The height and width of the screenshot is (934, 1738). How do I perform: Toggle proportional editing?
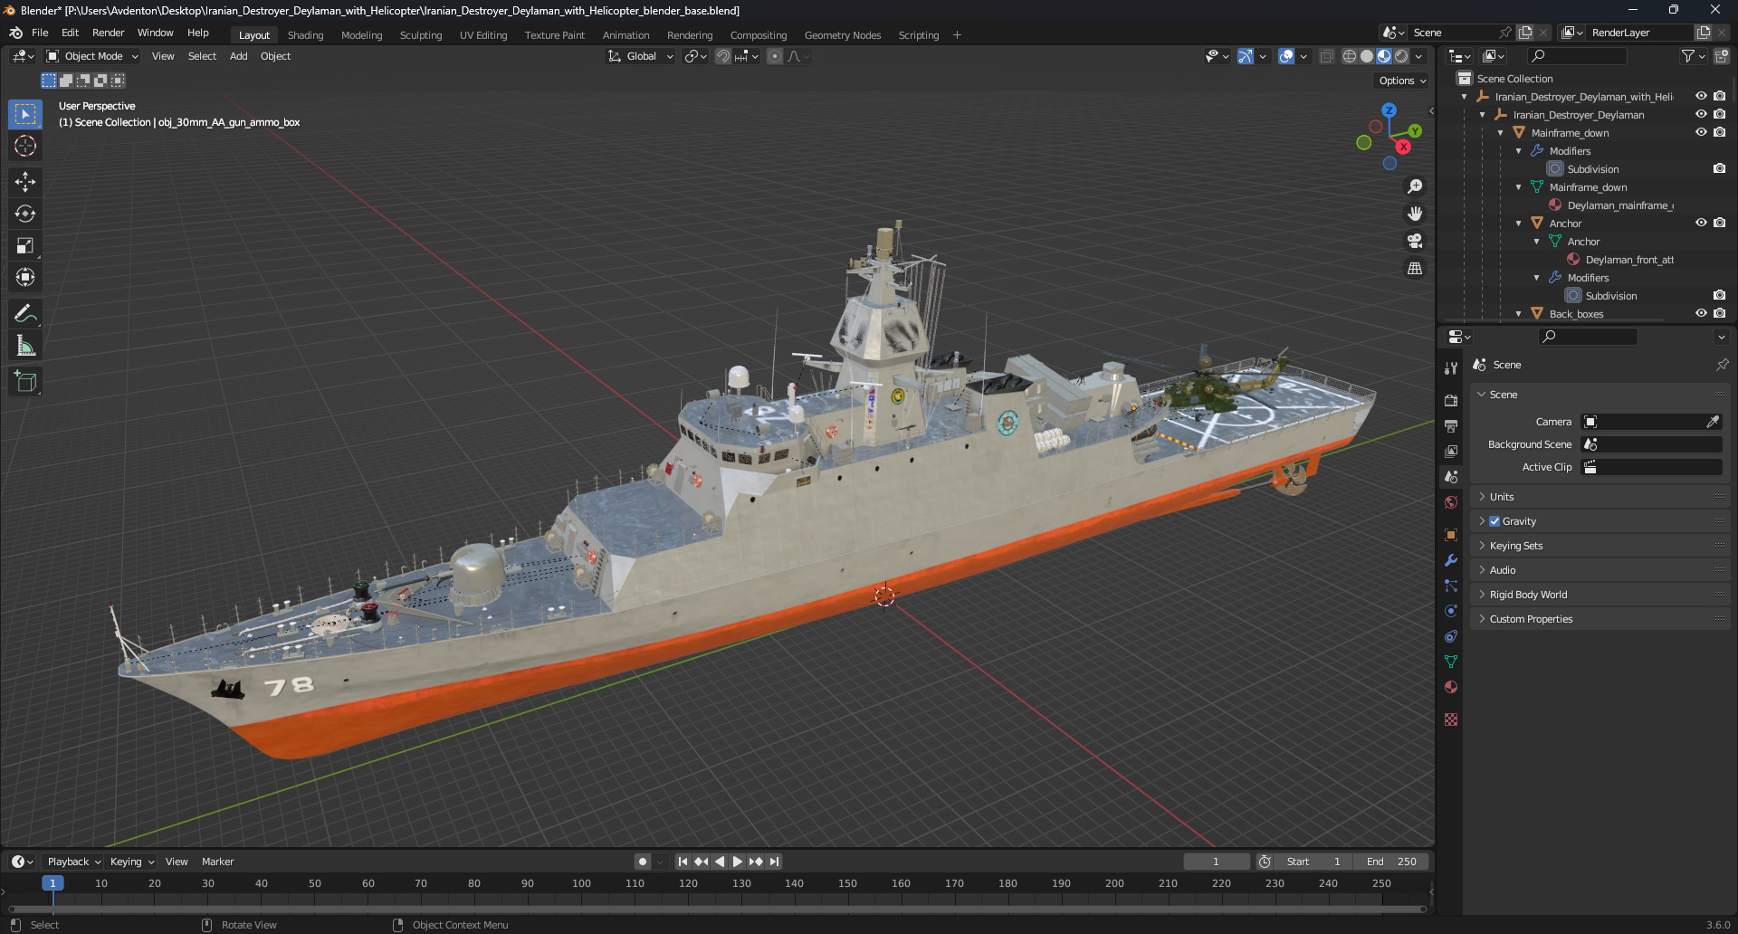(x=775, y=56)
